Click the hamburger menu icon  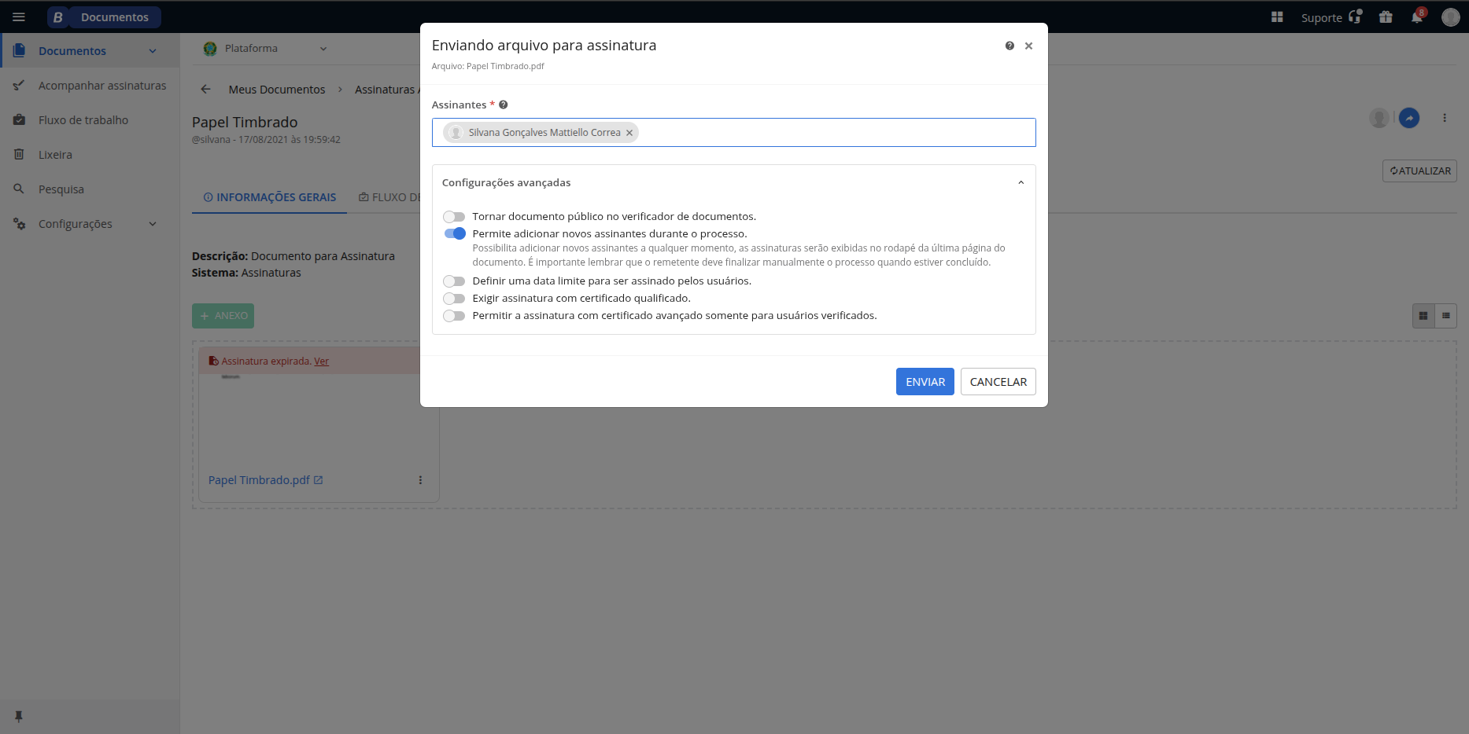point(19,17)
